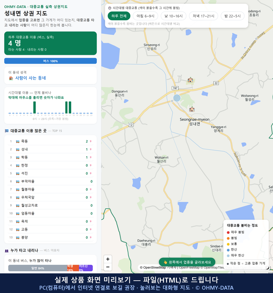Screen dimensions: 273x293
Task: Click the orange 붐빔 legend dot
Action: click(x=228, y=238)
